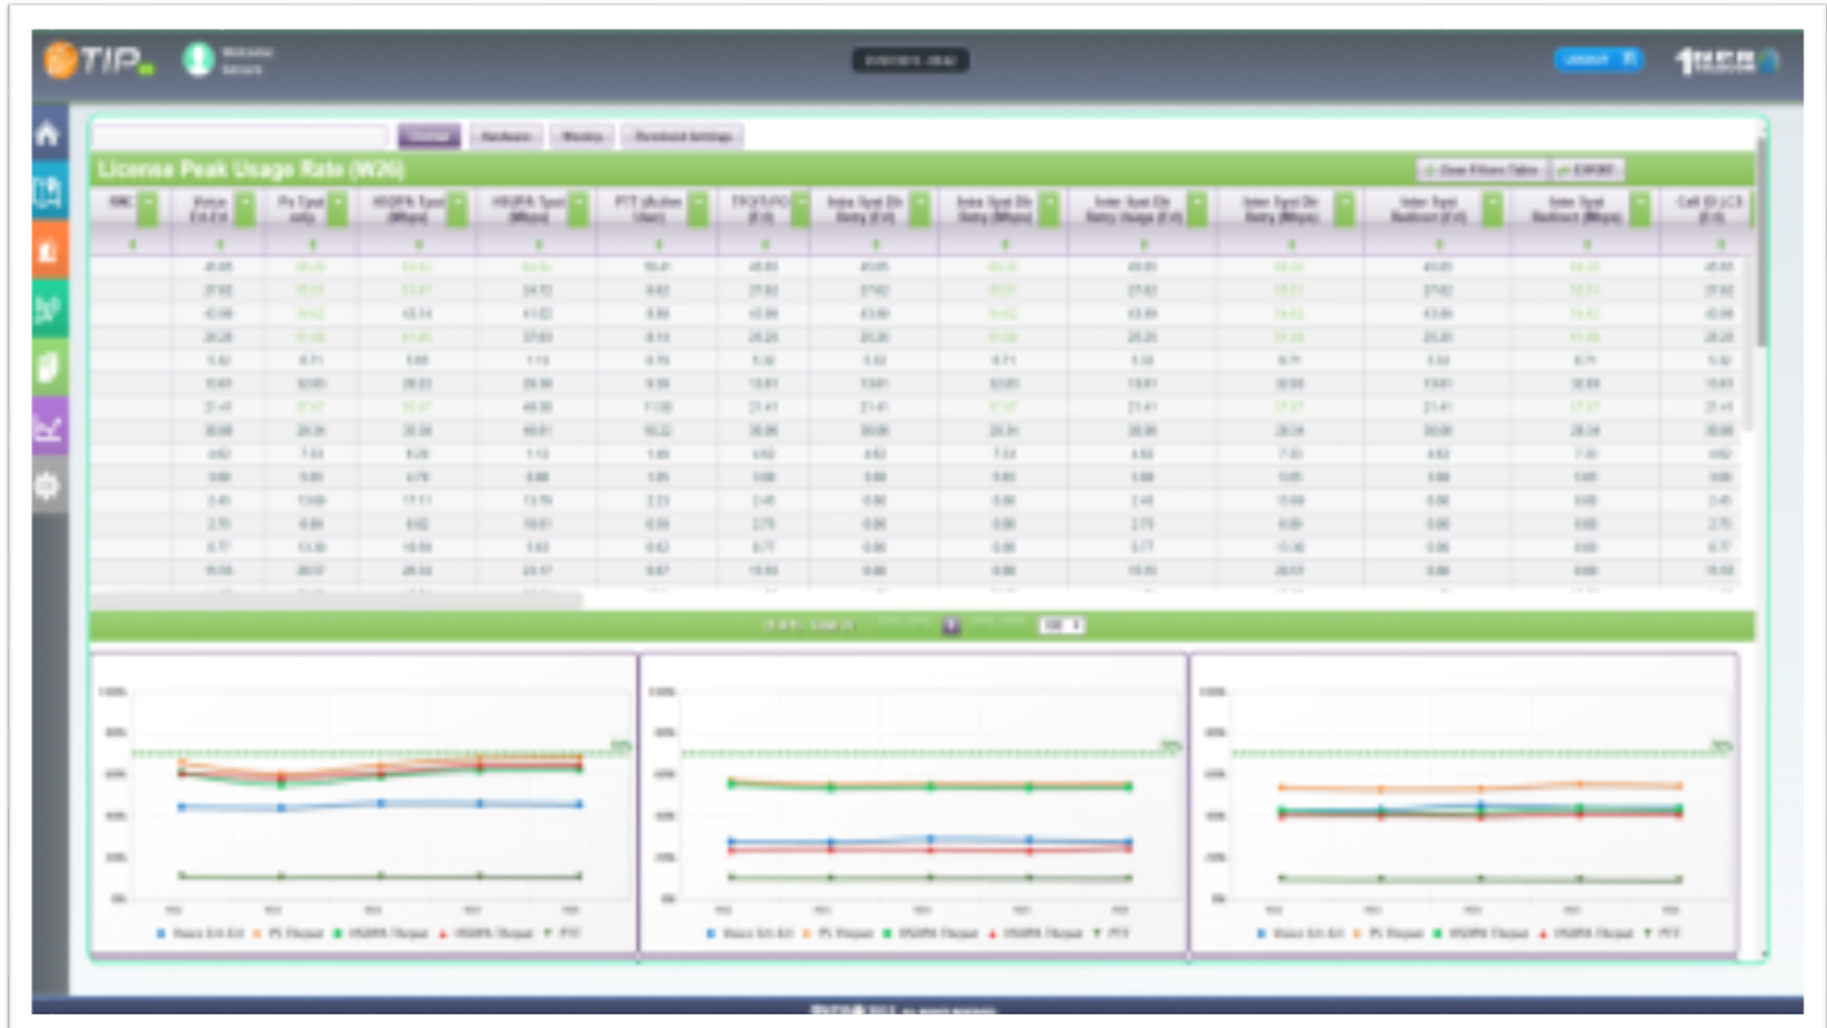Open the RNC column filter dropdown

tap(147, 208)
